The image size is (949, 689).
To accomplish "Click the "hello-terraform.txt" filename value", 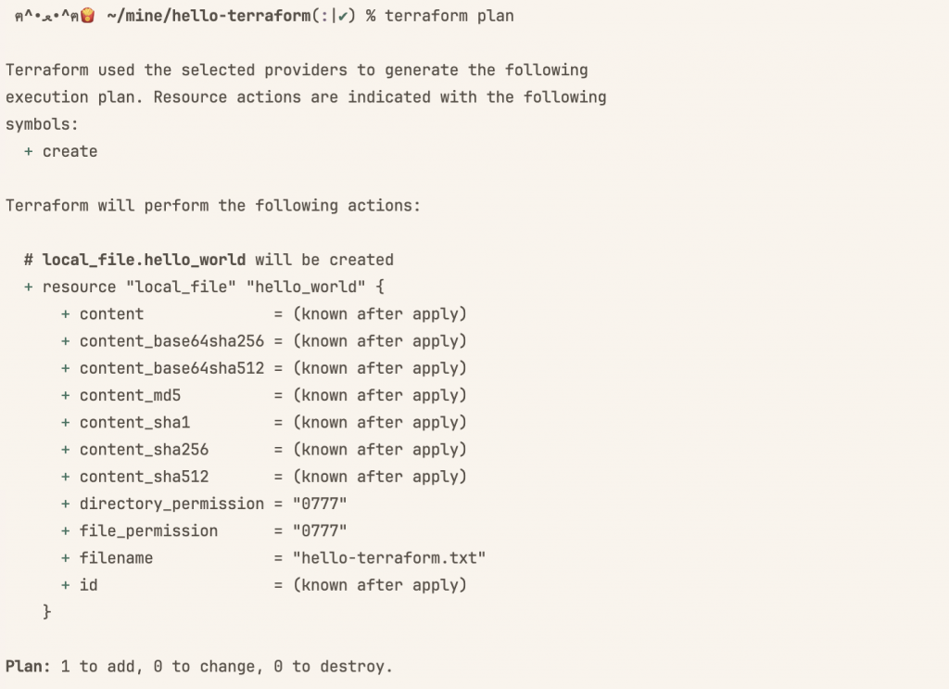I will pyautogui.click(x=389, y=557).
